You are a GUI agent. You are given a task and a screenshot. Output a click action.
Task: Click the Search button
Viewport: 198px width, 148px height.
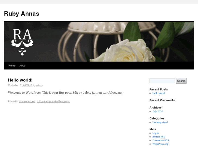[181, 81]
